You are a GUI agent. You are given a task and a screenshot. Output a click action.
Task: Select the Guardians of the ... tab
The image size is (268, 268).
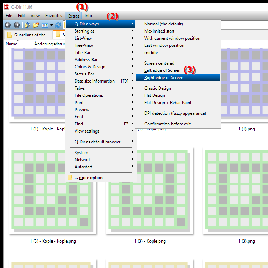click(x=28, y=35)
